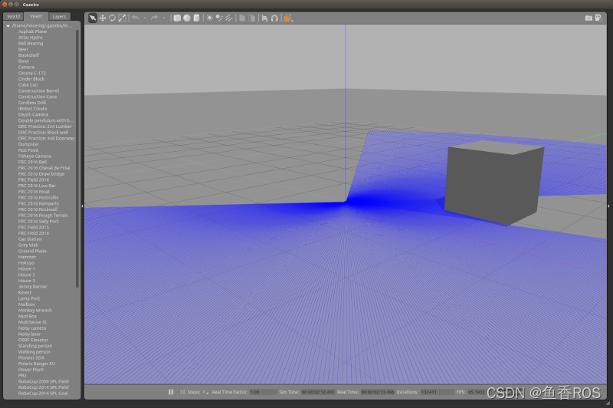The height and width of the screenshot is (408, 613).
Task: Toggle the orange view angle/perspective icon
Action: [x=288, y=18]
